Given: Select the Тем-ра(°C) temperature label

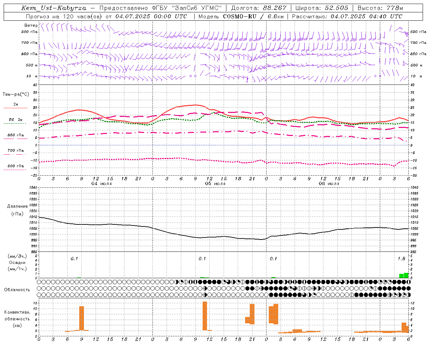Looking at the screenshot, I should (16, 95).
